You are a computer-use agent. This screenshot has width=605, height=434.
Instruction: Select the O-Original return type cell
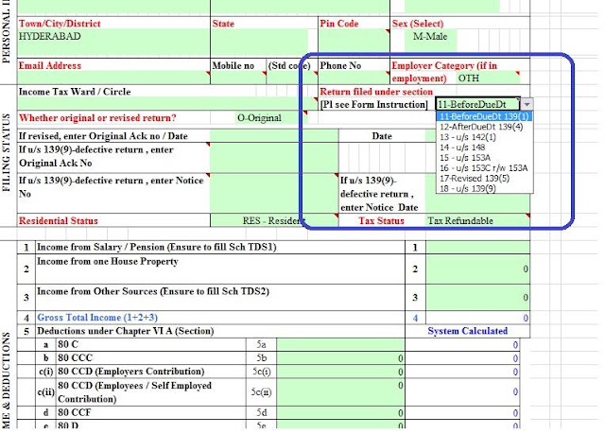coord(271,117)
